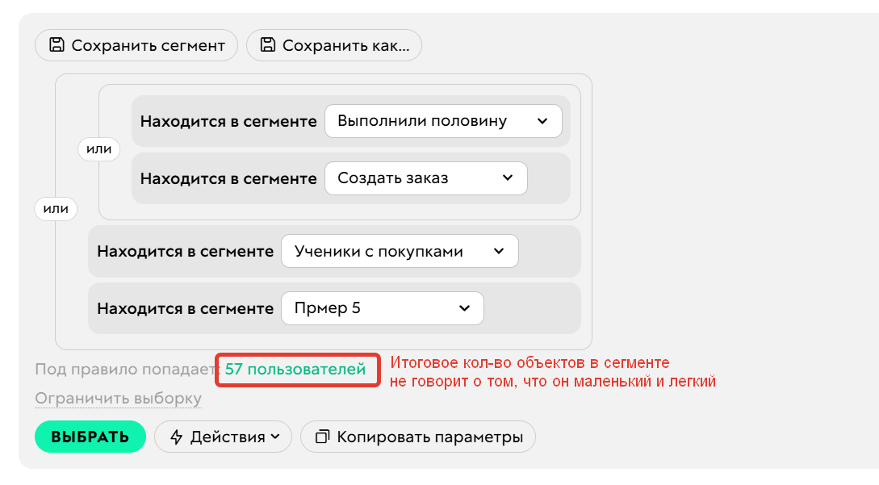879x485 pixels.
Task: Click the copy icon in Копировать параметры
Action: click(x=322, y=437)
